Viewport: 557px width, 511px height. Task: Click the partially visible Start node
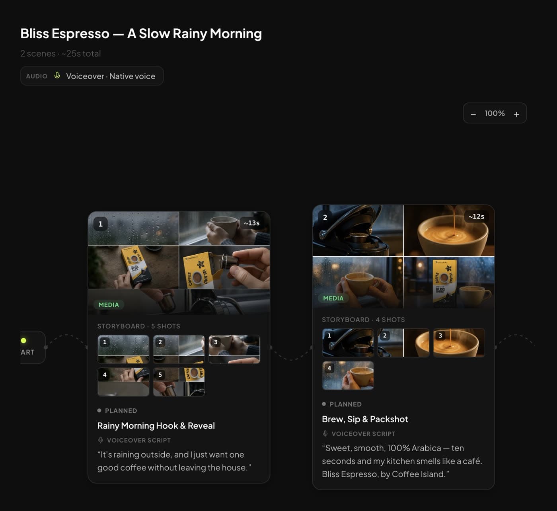point(33,347)
